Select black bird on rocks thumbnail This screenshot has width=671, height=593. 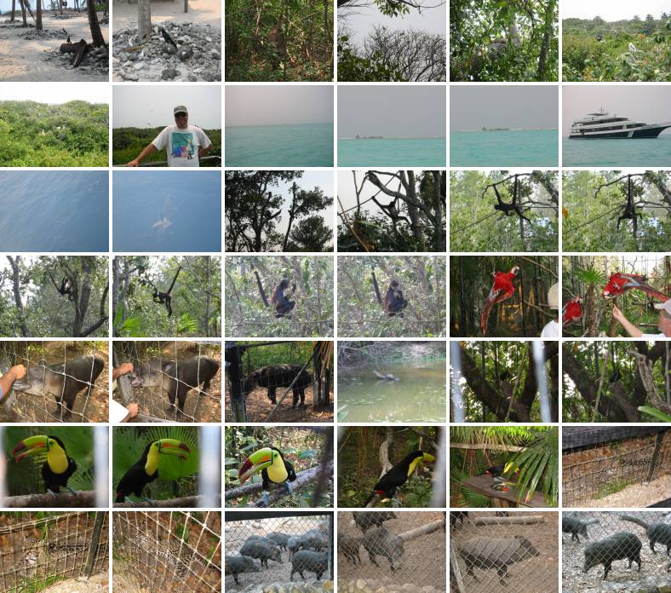(167, 41)
